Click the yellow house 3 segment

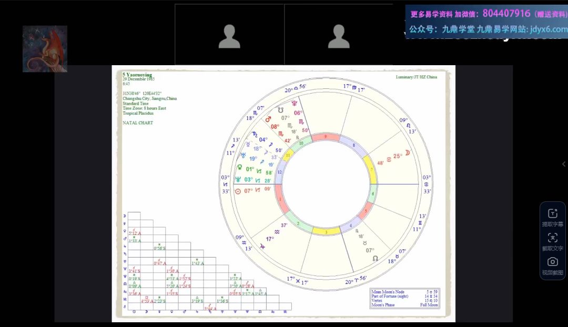coord(326,231)
